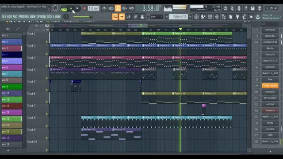Select green pattern 11 entry in picker
Screen dimensions: 283x159
(x=12, y=99)
